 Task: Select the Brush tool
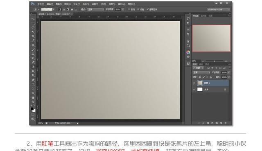[33, 49]
